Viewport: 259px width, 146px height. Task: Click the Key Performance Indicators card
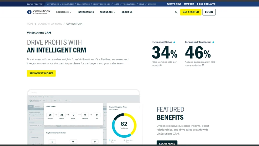pos(73,137)
